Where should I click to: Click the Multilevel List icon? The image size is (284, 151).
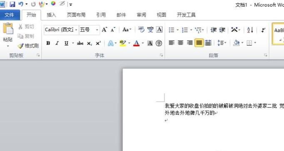(x=198, y=30)
